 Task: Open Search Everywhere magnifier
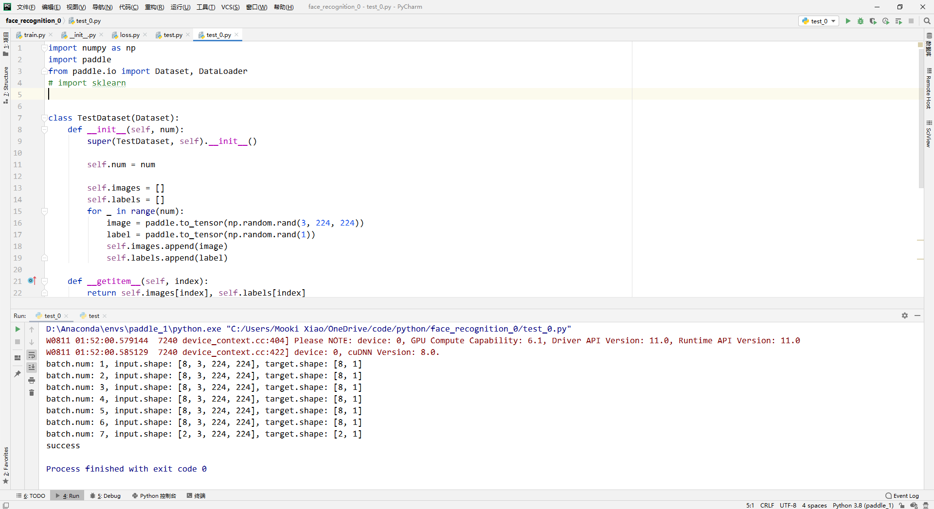pos(927,21)
